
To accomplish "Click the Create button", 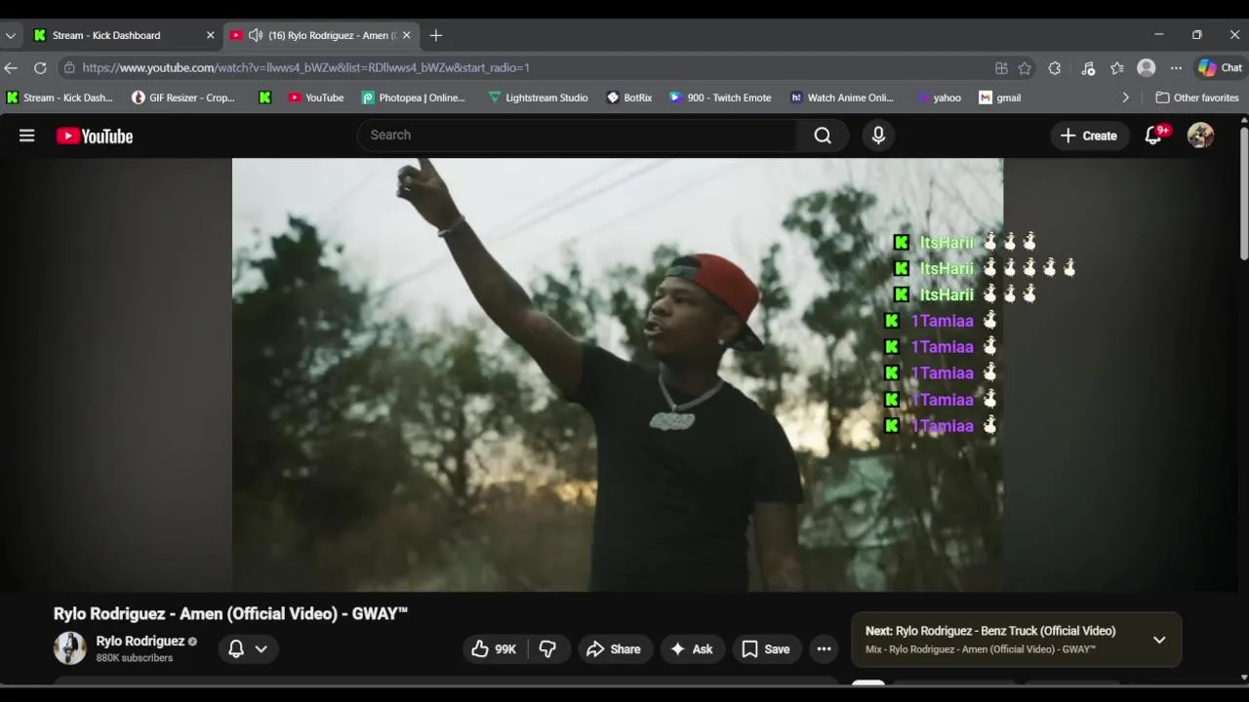I will point(1089,136).
